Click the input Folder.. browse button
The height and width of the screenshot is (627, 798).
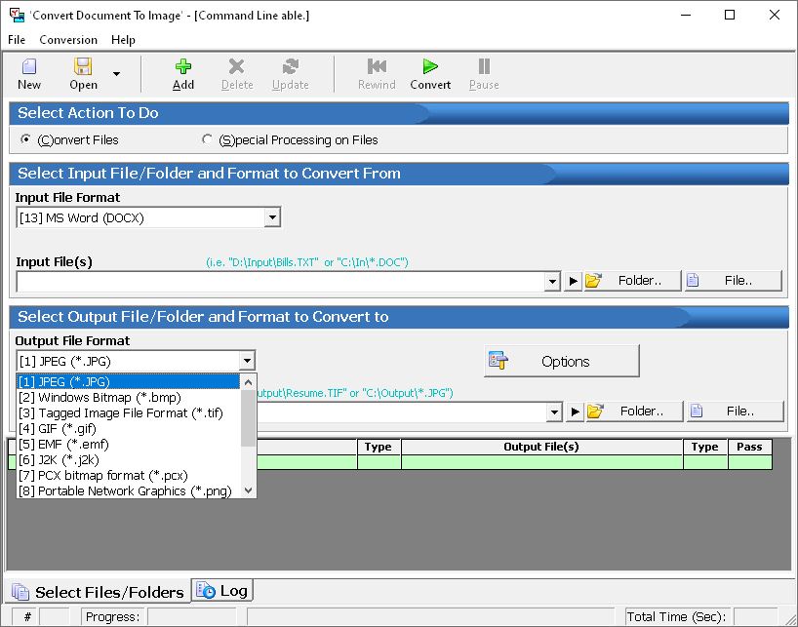point(631,281)
